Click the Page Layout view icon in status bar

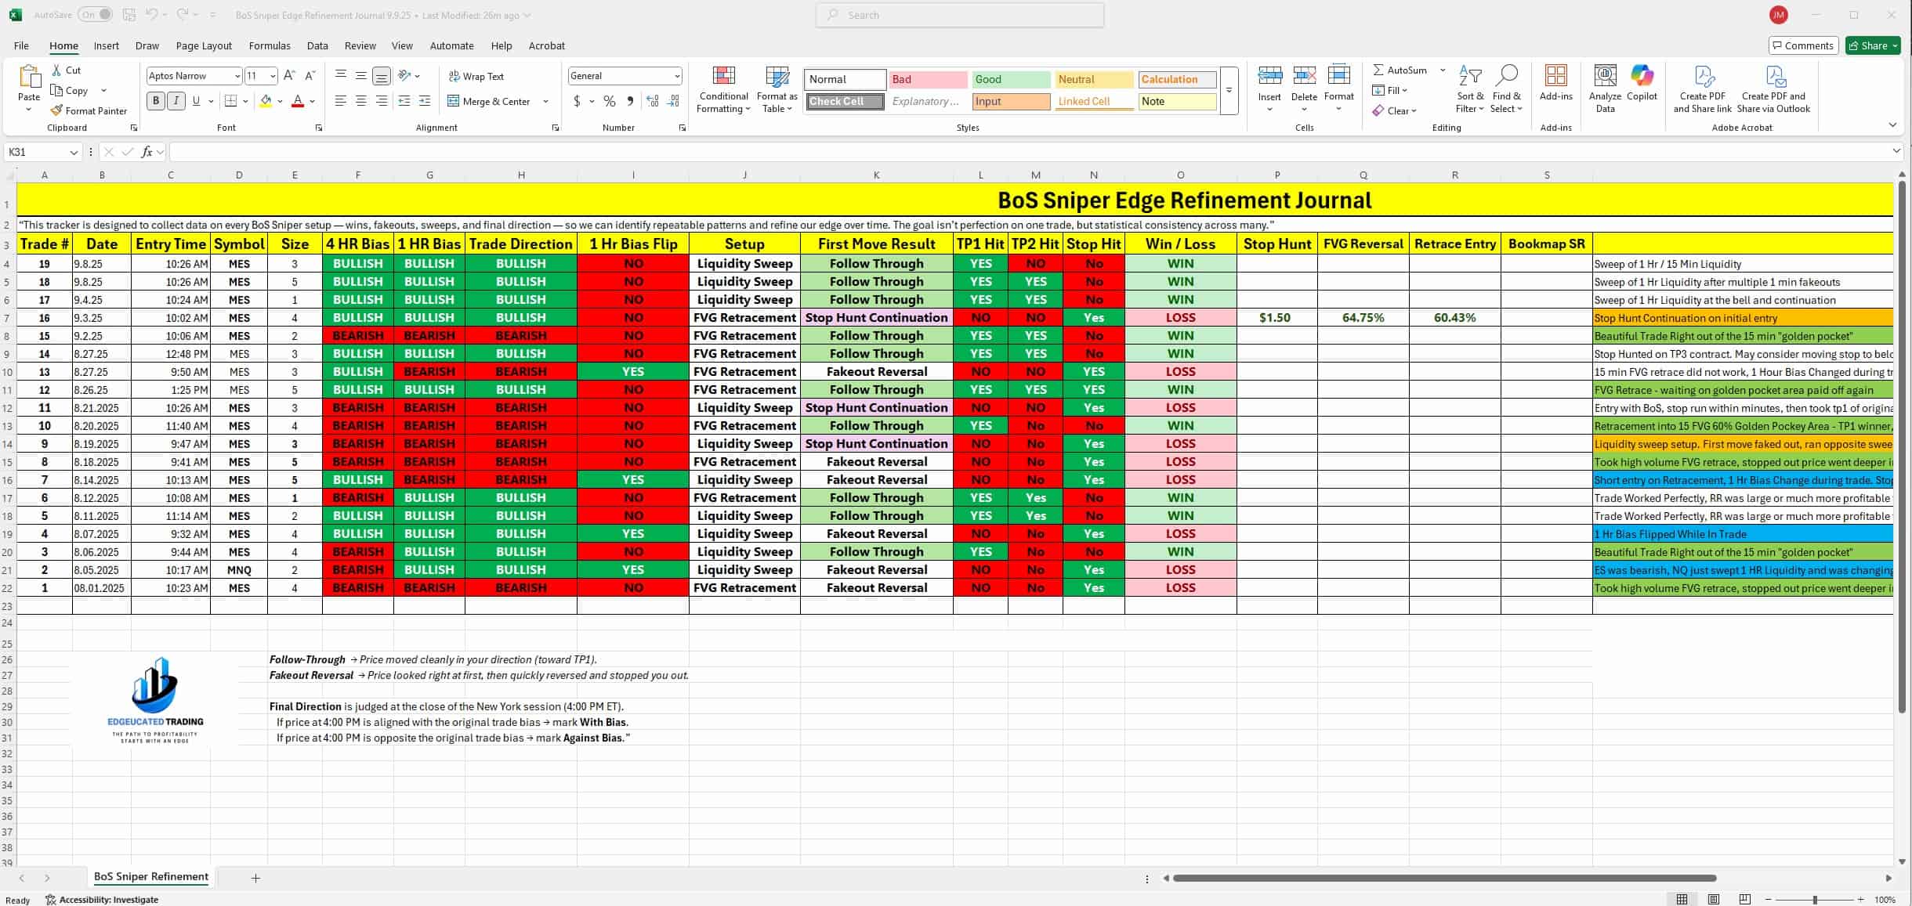point(1714,899)
